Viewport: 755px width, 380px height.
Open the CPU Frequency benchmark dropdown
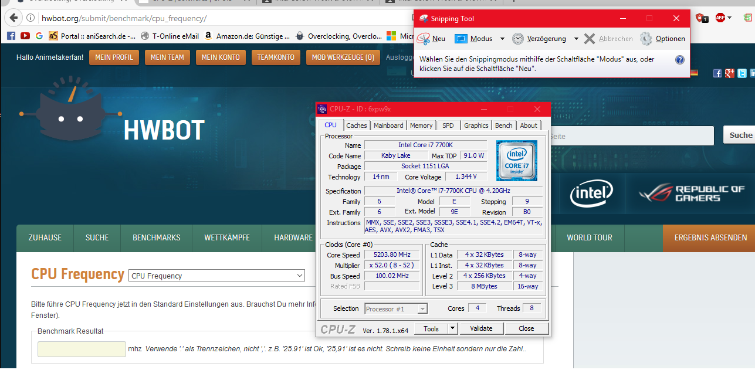[x=217, y=276]
